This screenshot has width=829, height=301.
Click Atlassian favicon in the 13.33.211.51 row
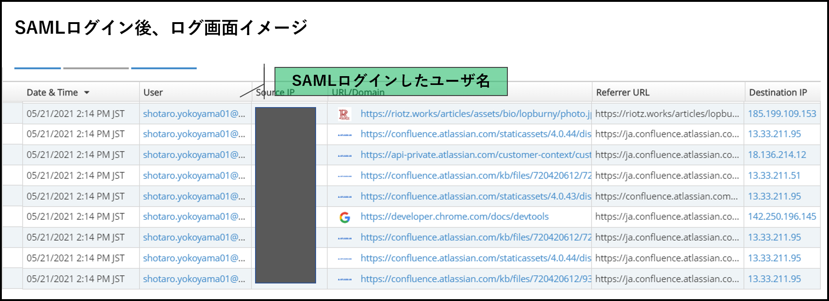[345, 176]
